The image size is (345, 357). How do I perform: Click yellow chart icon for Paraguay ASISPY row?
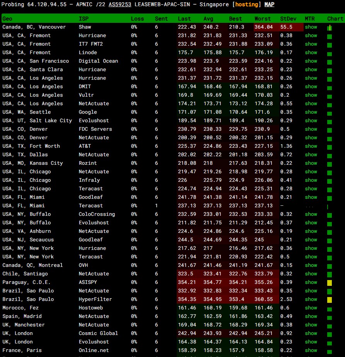[x=329, y=283]
